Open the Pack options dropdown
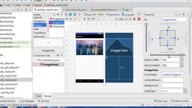The image size is (192, 108). click(x=89, y=19)
